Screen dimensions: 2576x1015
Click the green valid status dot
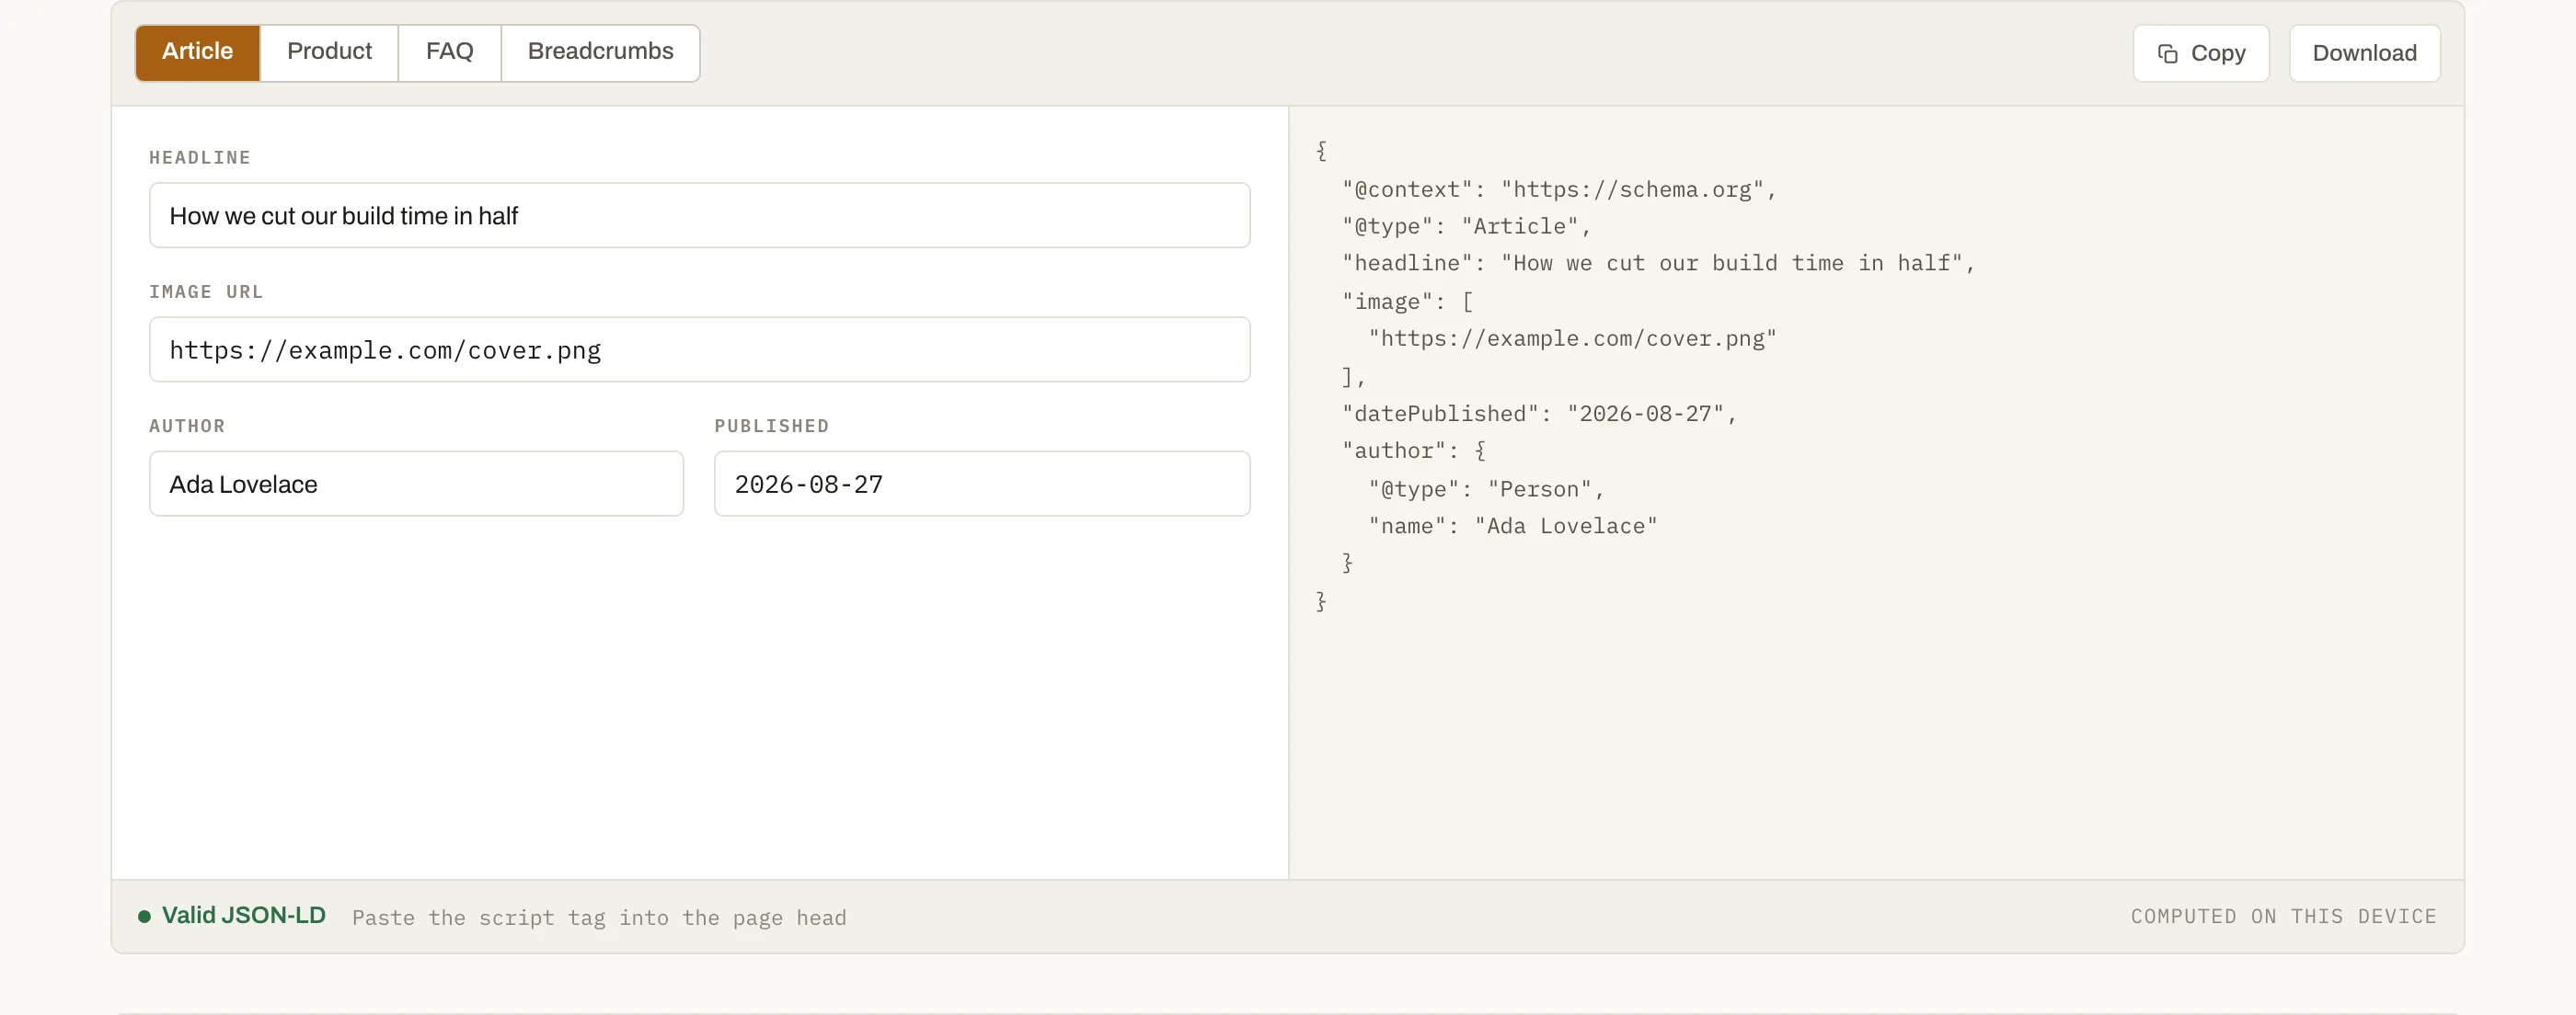click(x=144, y=916)
